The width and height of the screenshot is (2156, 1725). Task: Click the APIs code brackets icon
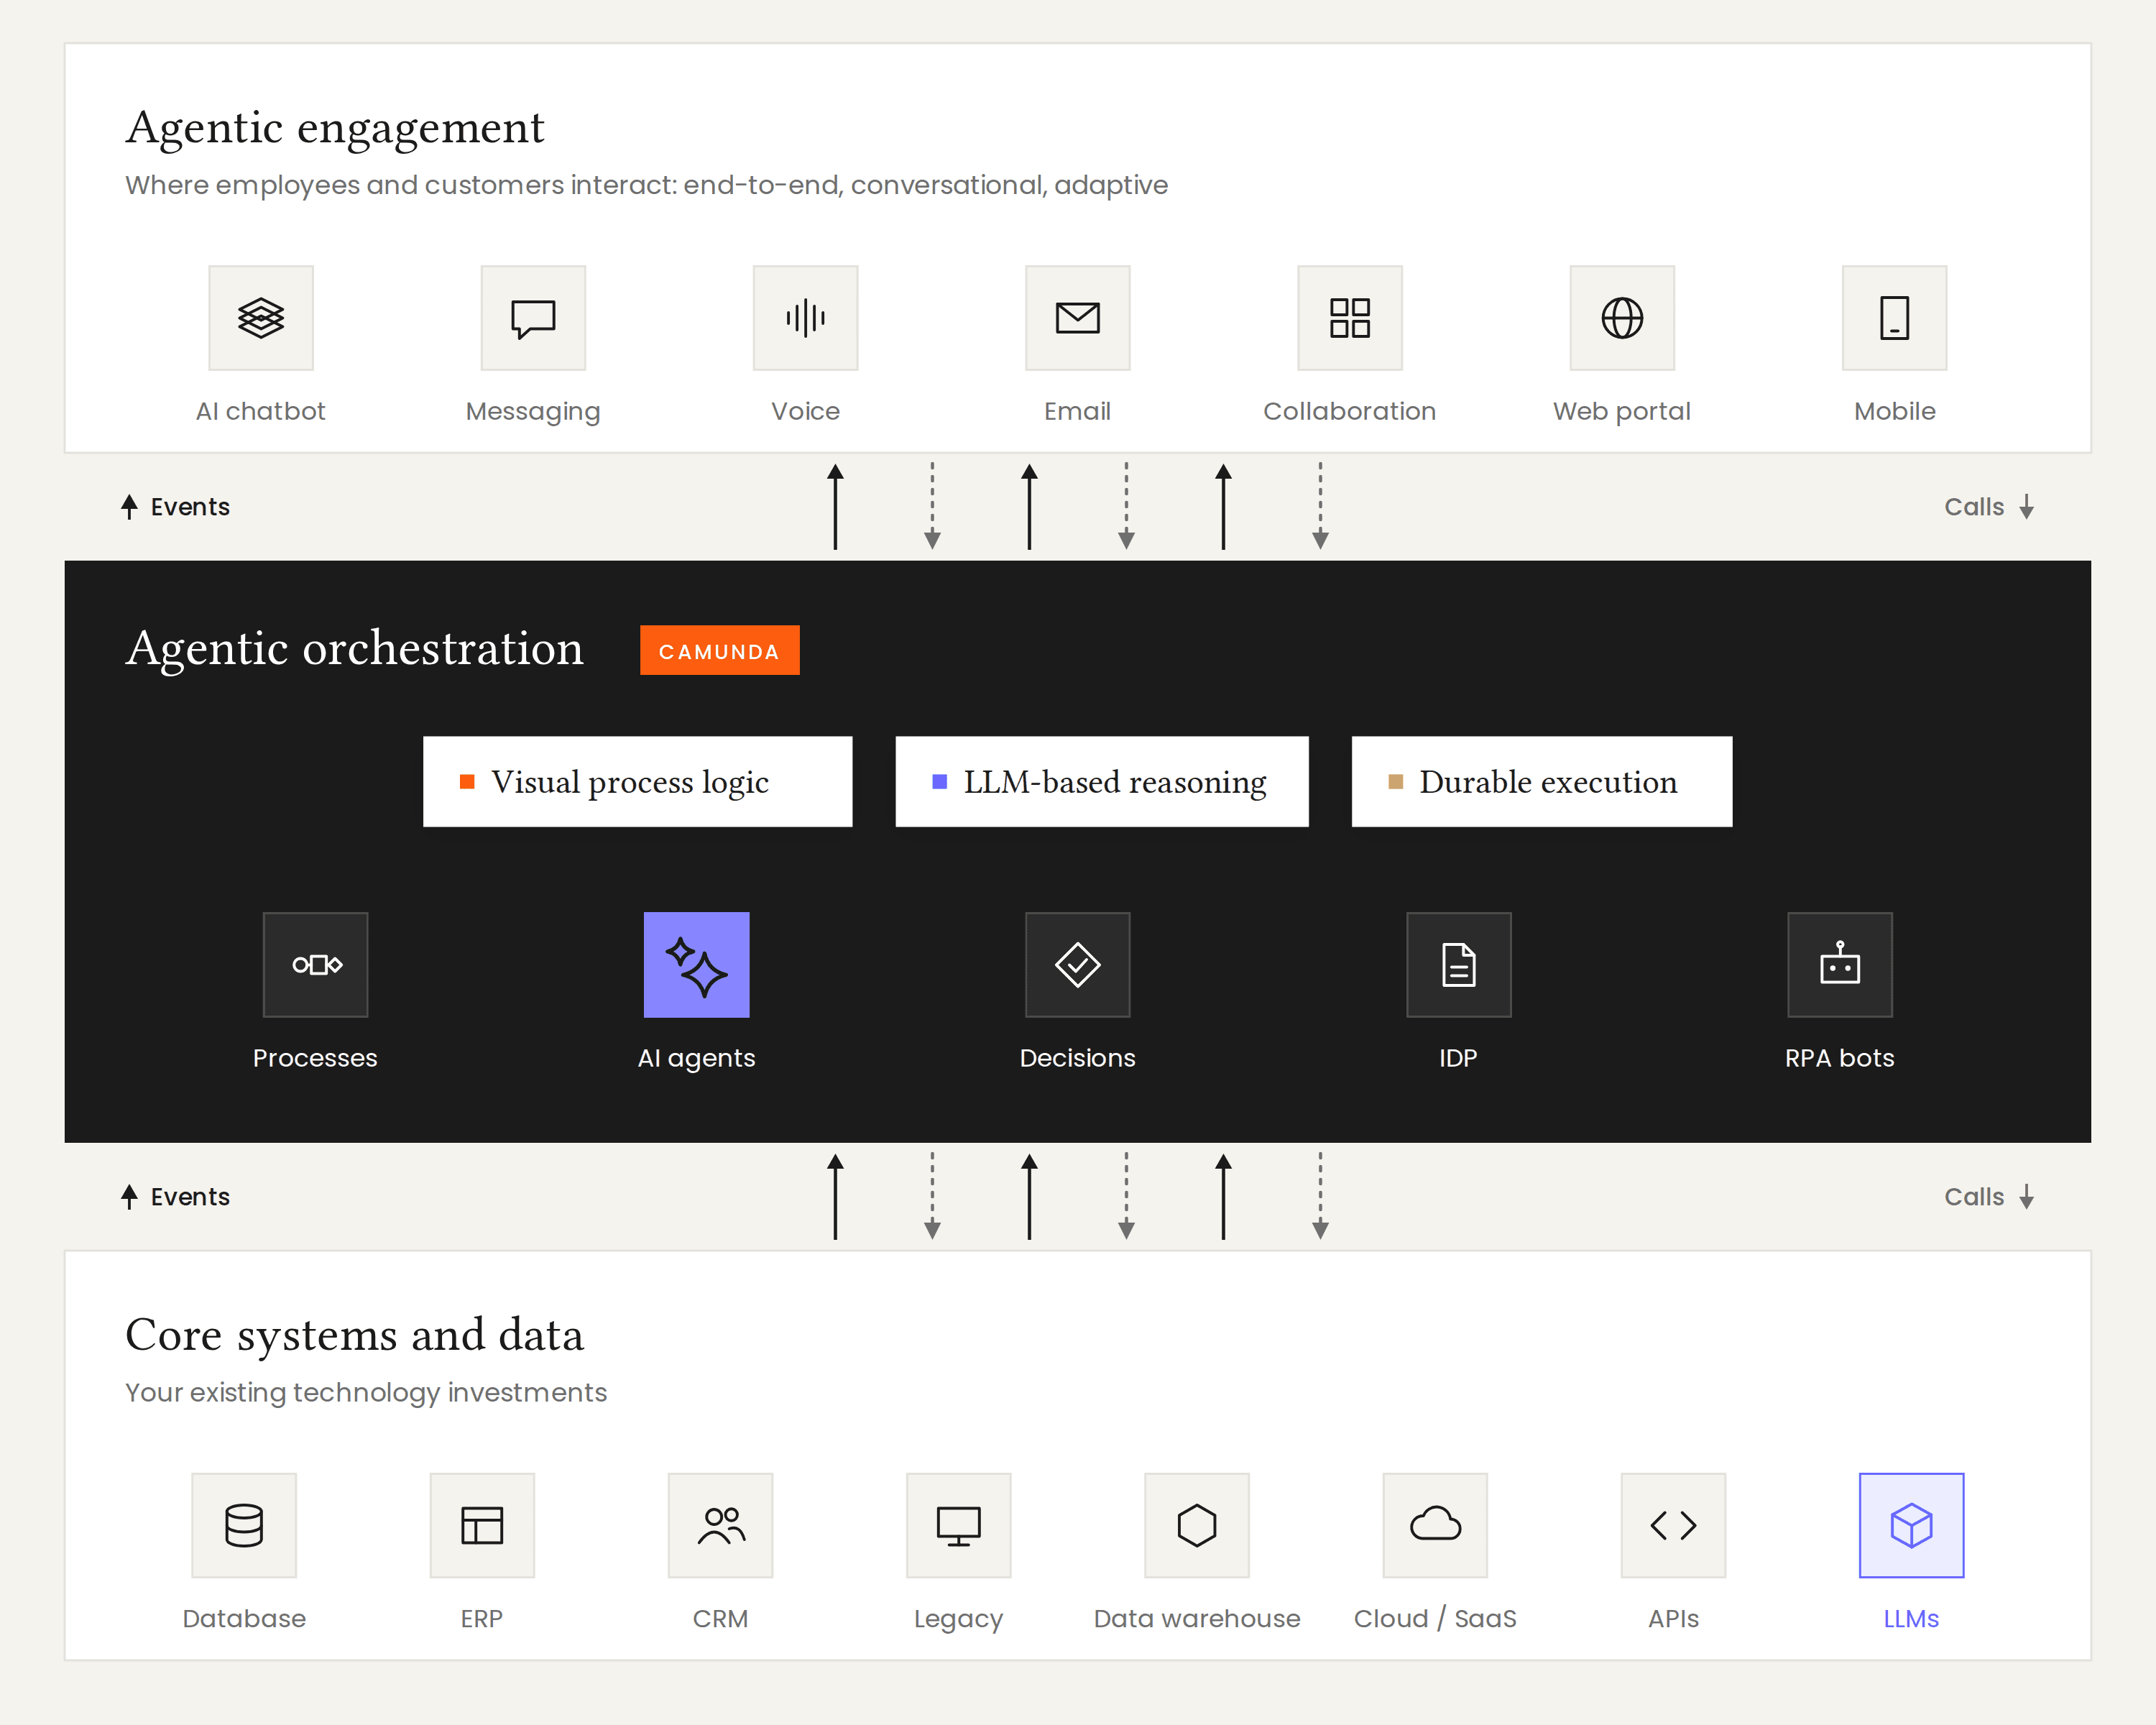tap(1673, 1525)
